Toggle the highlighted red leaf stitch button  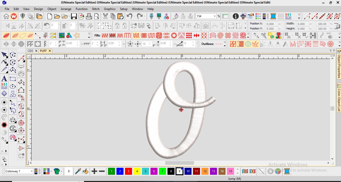6,35
